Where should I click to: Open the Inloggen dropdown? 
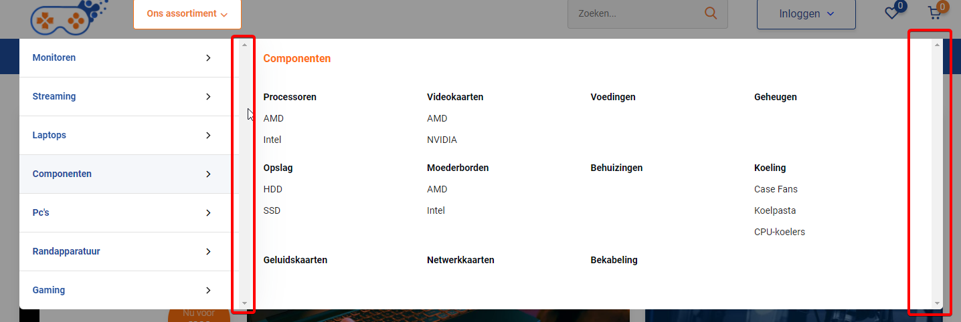806,14
